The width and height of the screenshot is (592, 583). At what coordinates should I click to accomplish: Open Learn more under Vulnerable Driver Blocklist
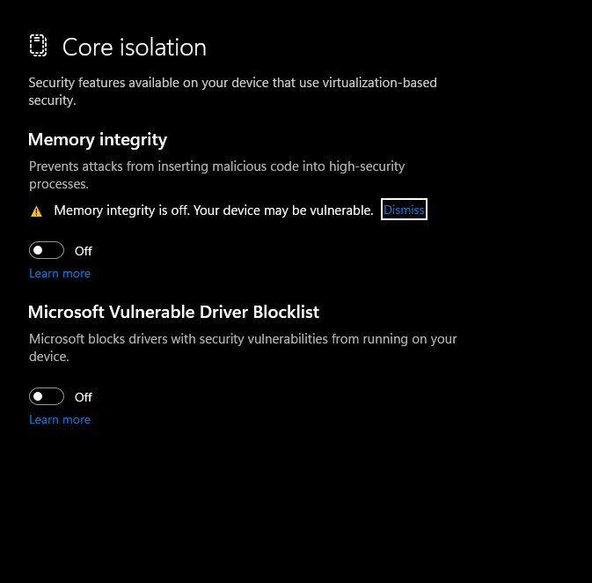tap(60, 419)
